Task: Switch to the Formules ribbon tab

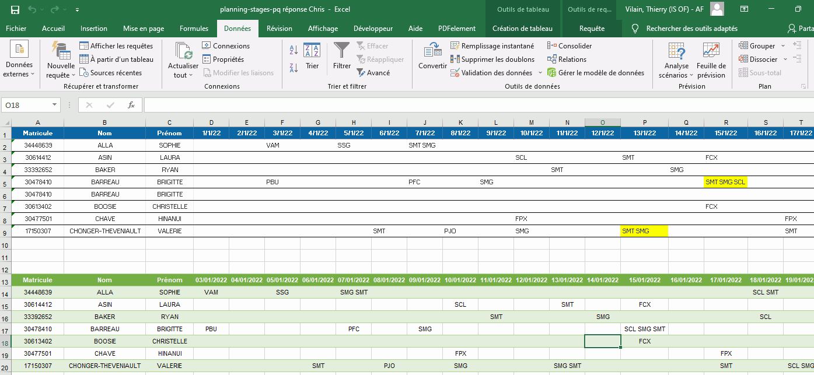Action: 194,29
